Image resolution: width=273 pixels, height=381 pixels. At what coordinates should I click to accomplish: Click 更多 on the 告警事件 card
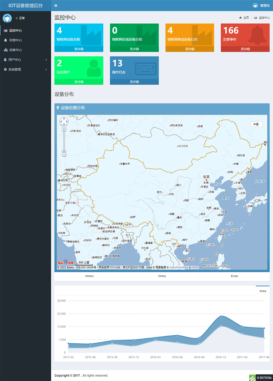[245, 49]
